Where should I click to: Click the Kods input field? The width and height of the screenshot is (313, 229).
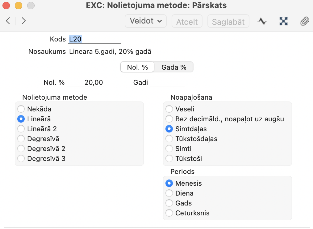point(94,39)
